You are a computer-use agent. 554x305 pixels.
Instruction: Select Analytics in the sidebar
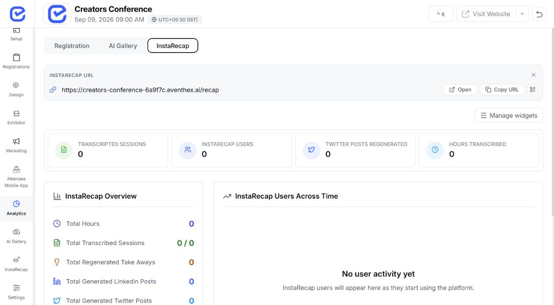tap(16, 208)
